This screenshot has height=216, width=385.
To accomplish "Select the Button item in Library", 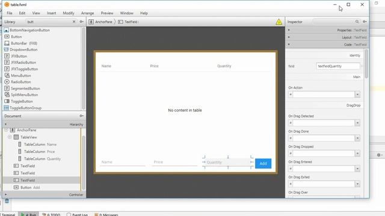I will [16, 37].
